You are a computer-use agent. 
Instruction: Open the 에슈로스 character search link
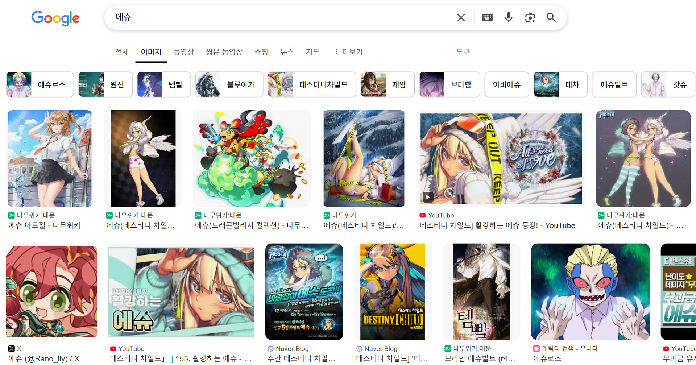coord(547,358)
